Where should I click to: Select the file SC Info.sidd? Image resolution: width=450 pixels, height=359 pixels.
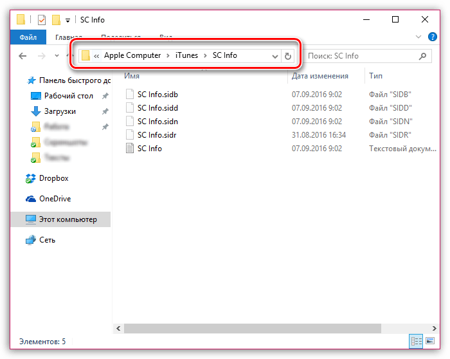click(x=157, y=108)
